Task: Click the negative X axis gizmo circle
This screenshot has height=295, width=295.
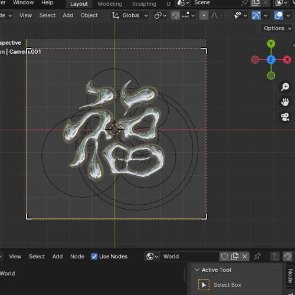Action: [255, 60]
